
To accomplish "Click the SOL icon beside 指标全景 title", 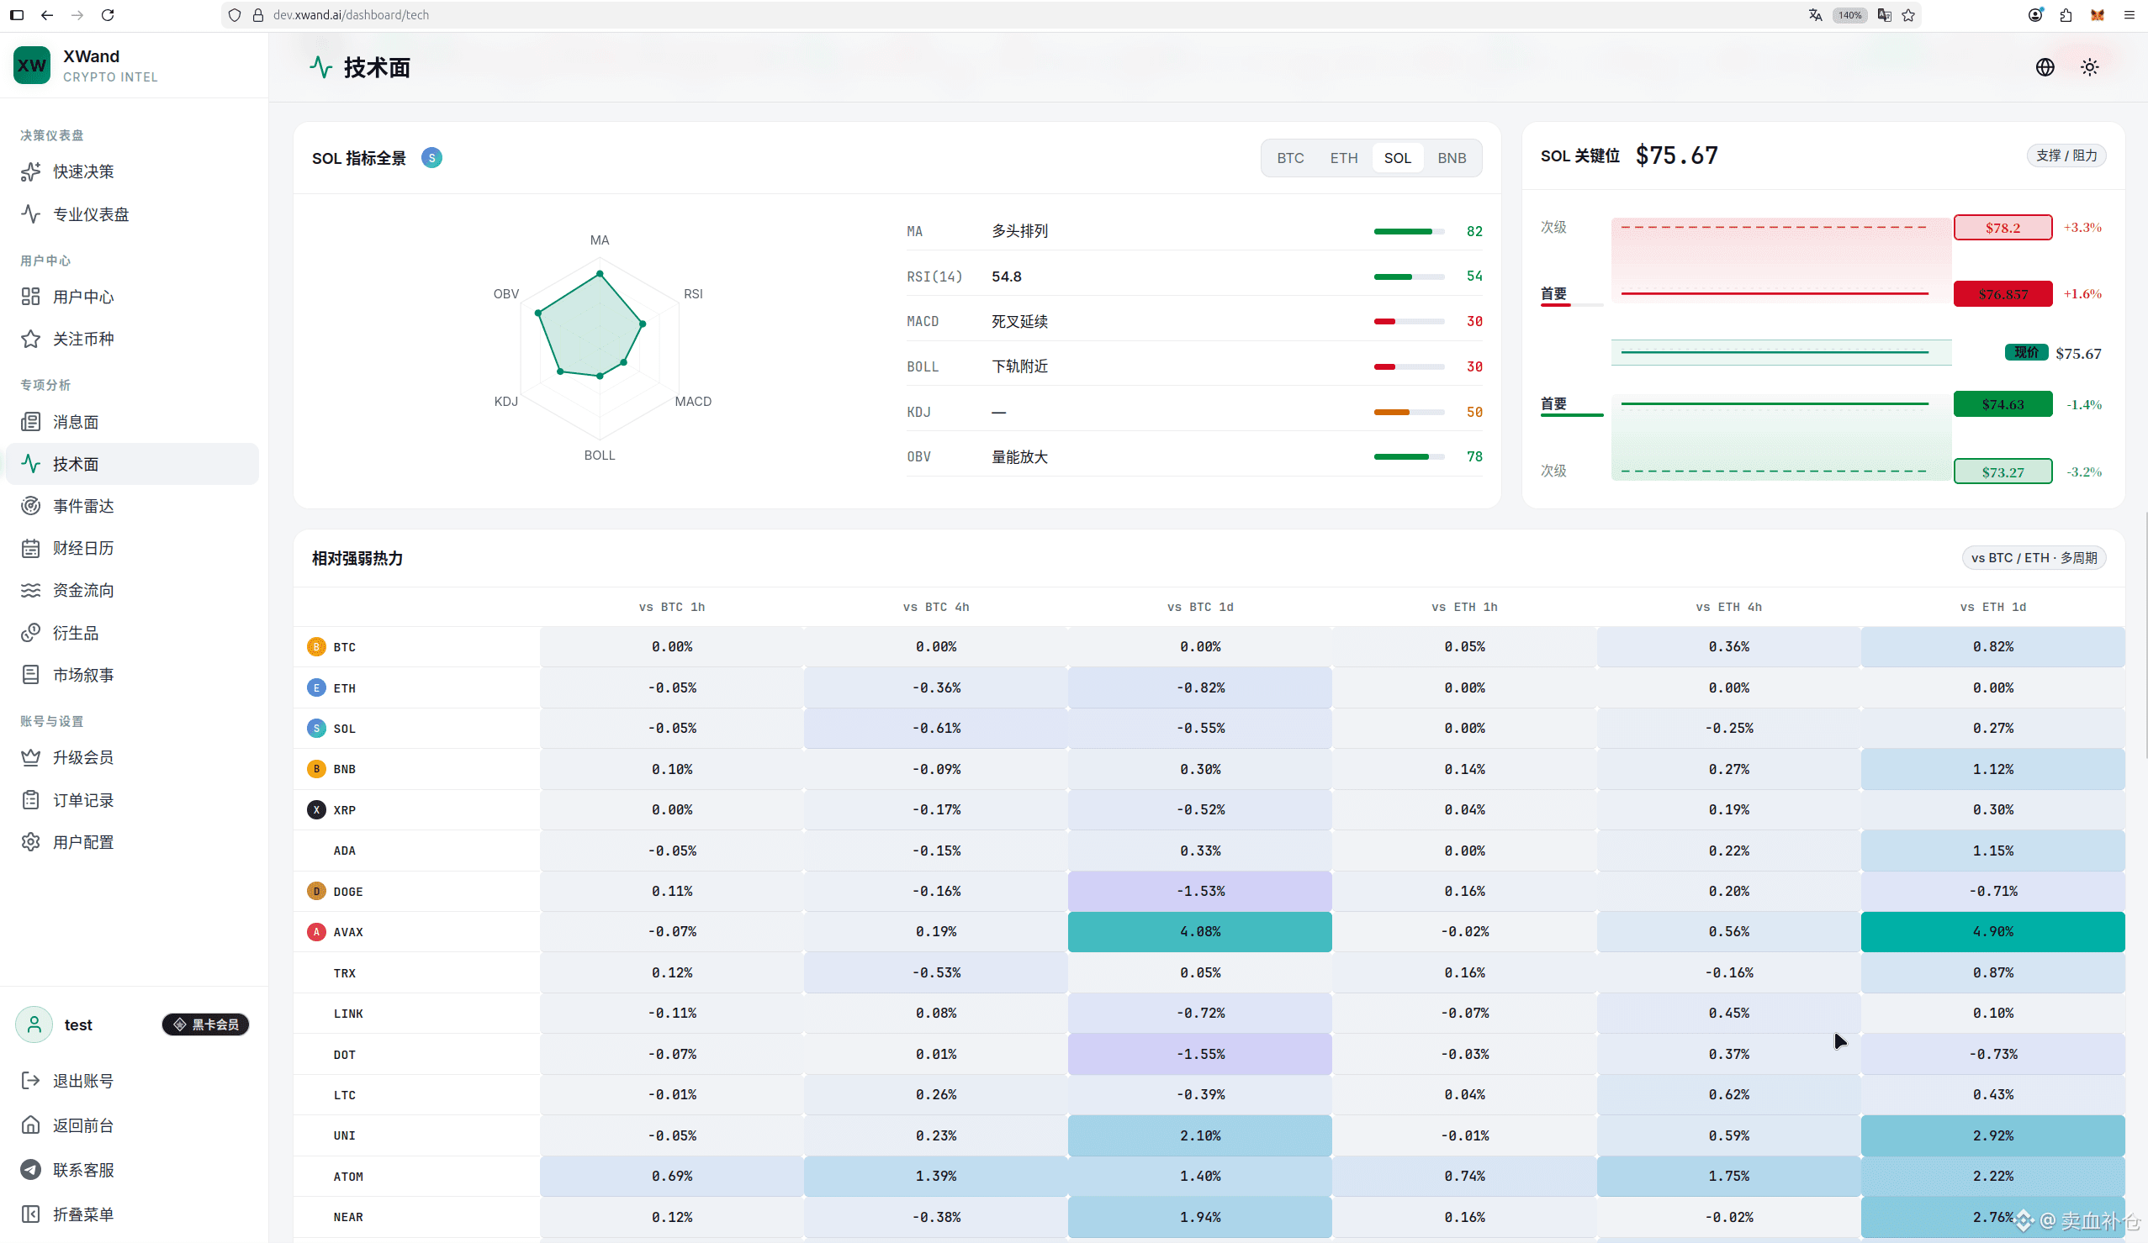I will click(432, 158).
